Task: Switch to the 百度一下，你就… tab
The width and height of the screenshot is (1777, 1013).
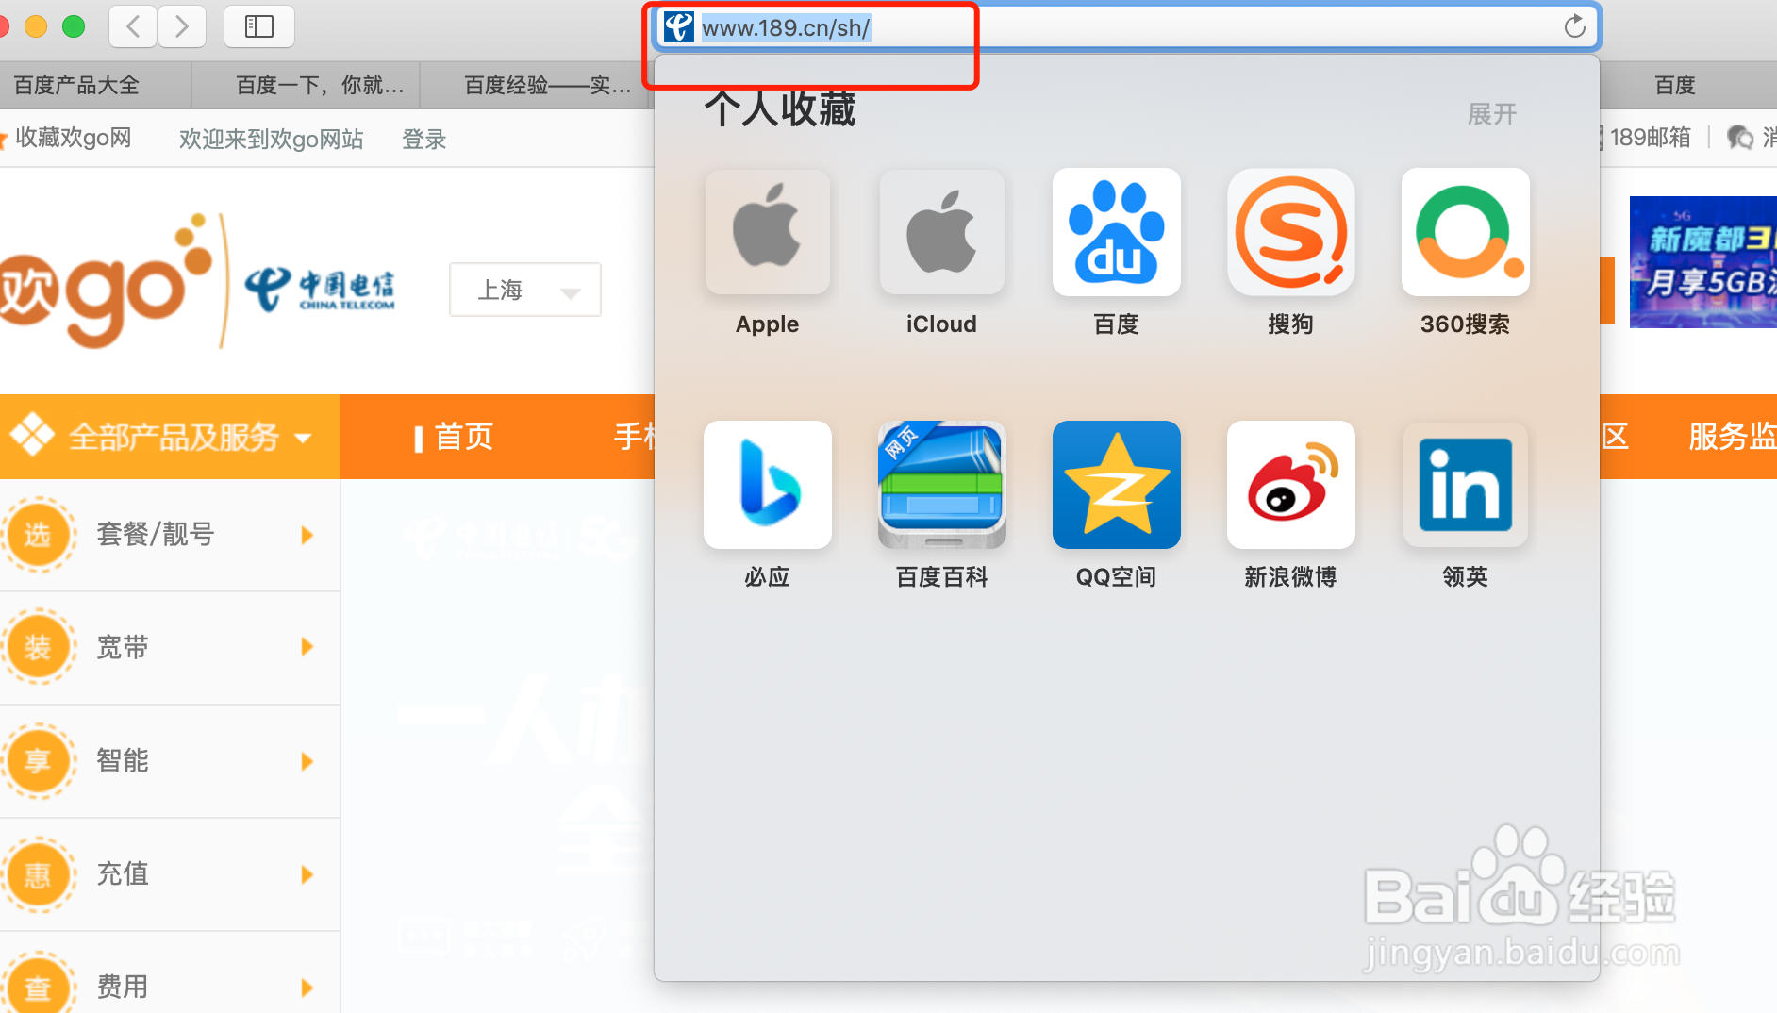Action: click(306, 85)
